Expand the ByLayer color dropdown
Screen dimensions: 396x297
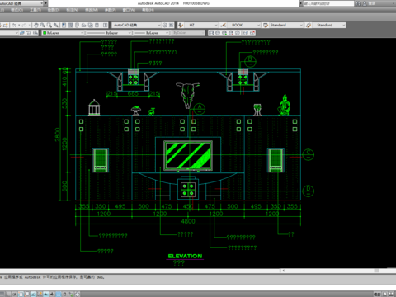point(64,33)
